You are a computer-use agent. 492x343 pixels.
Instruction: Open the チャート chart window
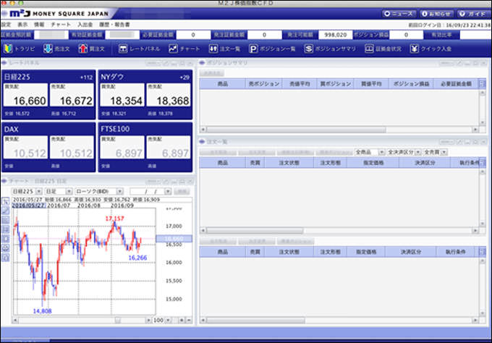click(x=184, y=48)
